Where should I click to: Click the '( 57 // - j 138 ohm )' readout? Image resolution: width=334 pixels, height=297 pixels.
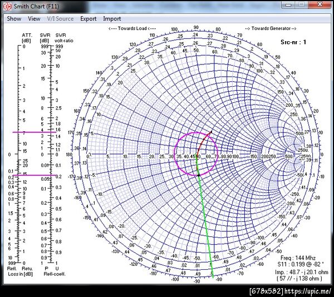coord(299,279)
